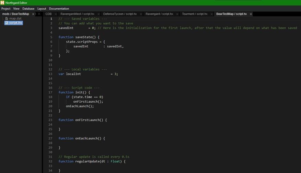Switch to the DefenseTycoon script tab

pos(120,14)
